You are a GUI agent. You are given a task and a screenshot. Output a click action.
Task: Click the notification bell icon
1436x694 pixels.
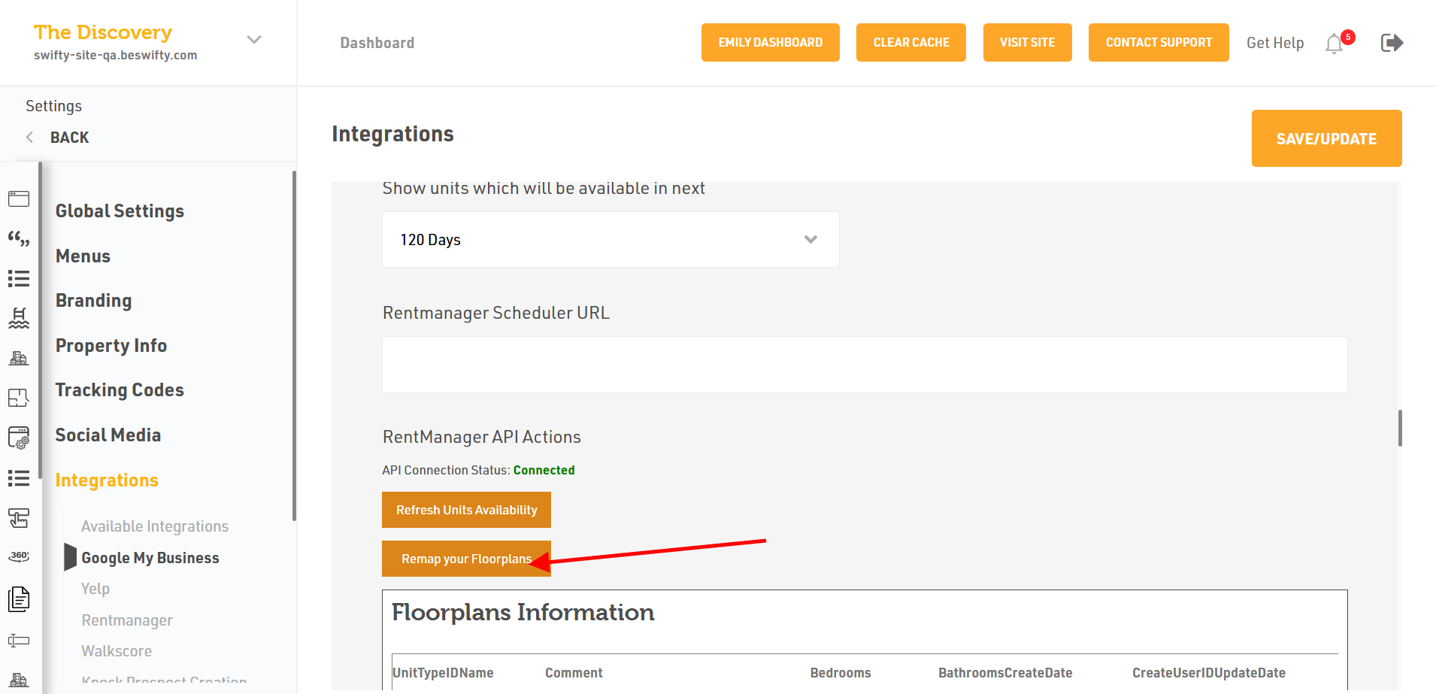(x=1335, y=44)
